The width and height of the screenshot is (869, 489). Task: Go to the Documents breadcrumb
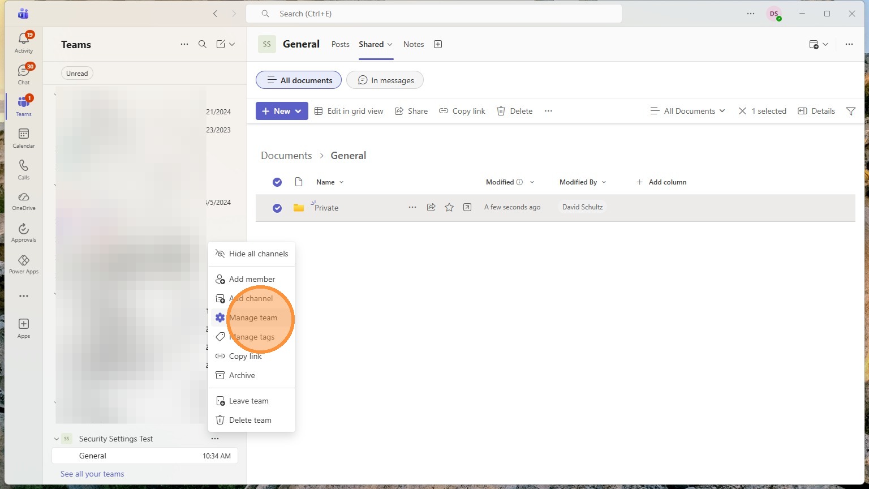(x=286, y=156)
